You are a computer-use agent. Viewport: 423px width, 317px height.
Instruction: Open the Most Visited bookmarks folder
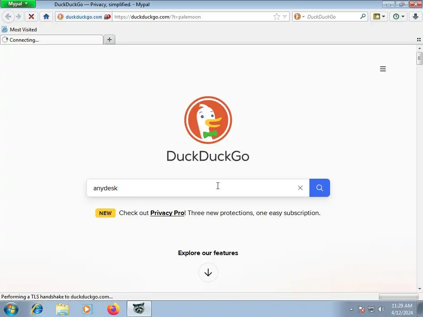19,29
